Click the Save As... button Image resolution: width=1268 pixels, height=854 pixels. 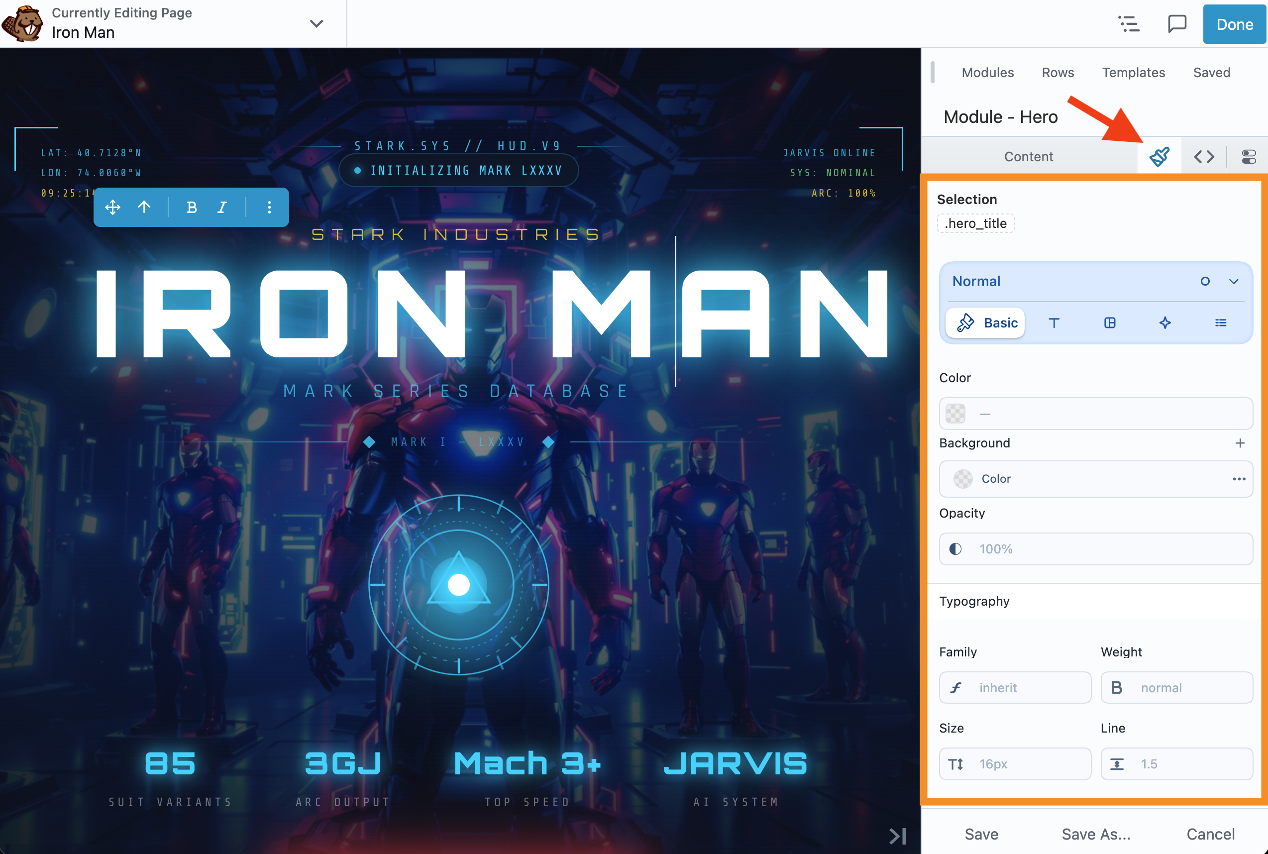pyautogui.click(x=1096, y=834)
